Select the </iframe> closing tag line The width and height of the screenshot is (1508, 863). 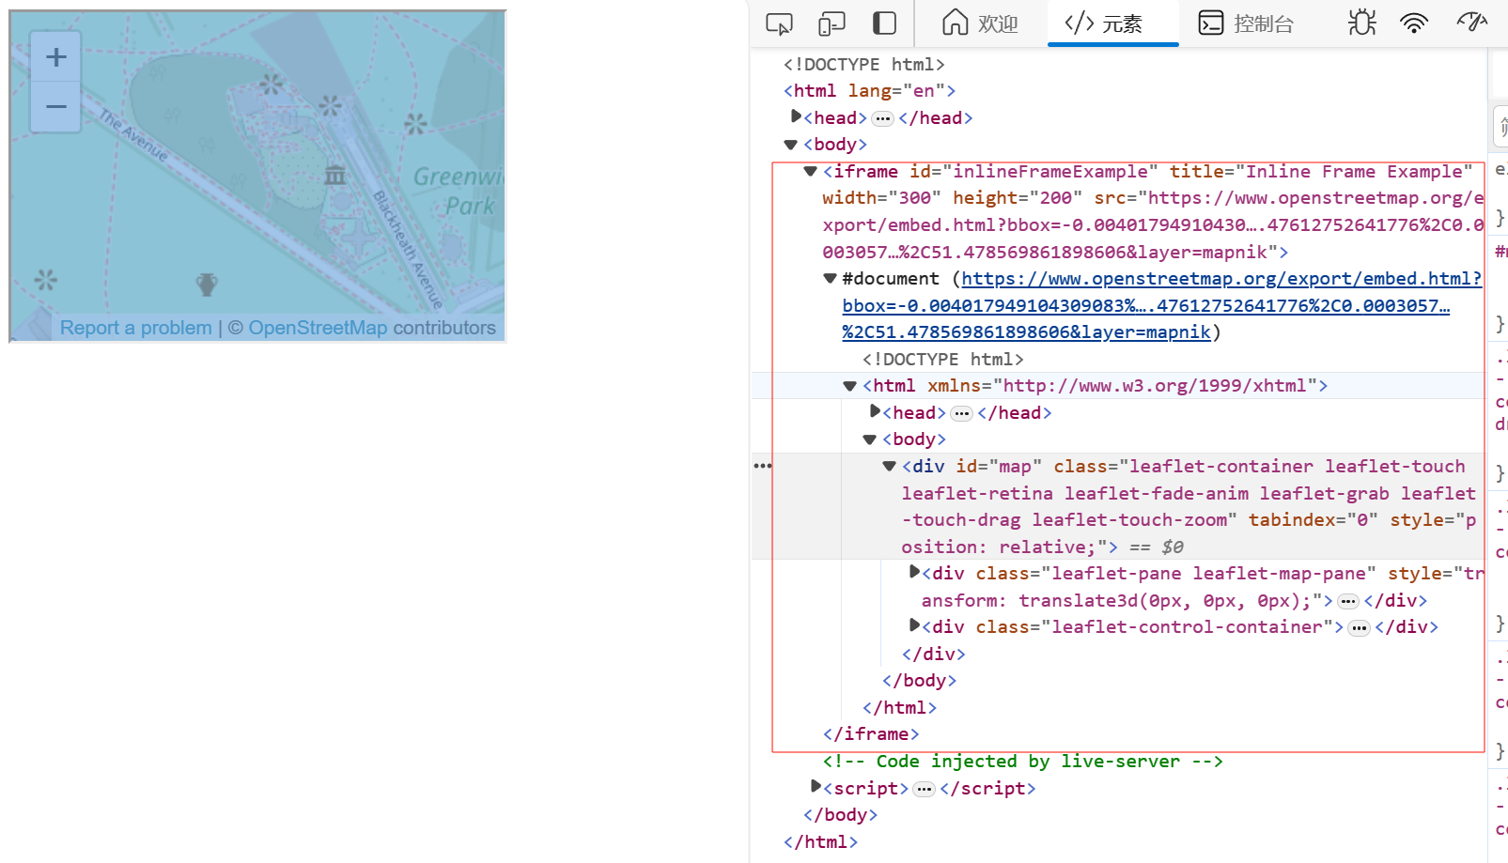pos(871,734)
